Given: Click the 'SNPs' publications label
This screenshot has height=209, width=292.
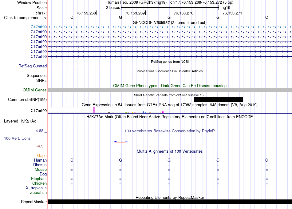Looking at the screenshot, I should click(41, 80).
